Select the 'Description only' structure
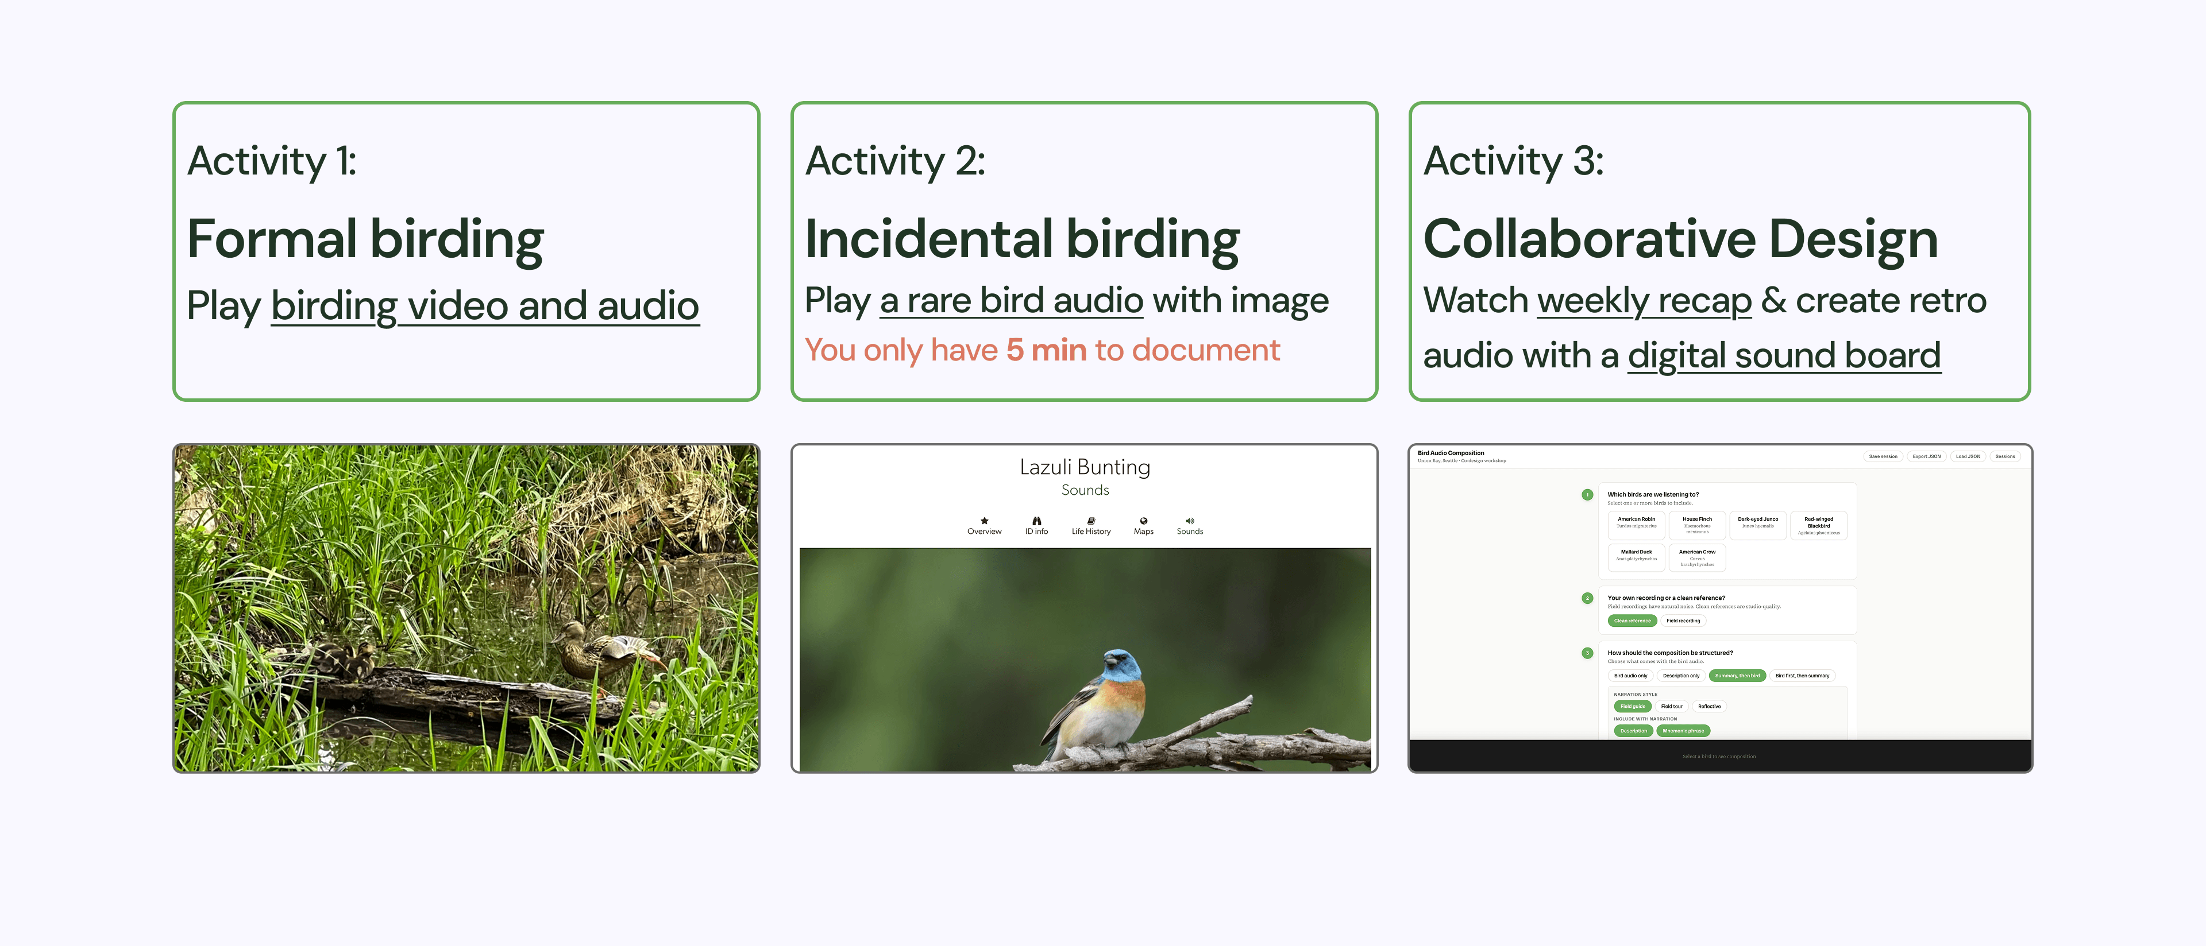This screenshot has width=2206, height=946. [x=1681, y=676]
